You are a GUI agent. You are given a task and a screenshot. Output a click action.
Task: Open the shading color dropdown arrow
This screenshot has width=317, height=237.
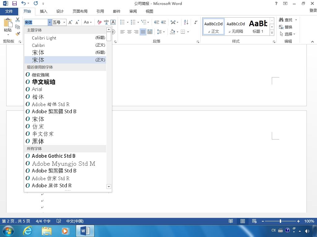click(177, 32)
